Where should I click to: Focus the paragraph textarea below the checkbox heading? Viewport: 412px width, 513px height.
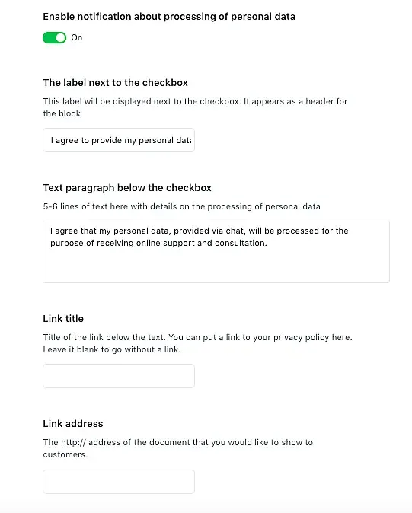pos(216,252)
